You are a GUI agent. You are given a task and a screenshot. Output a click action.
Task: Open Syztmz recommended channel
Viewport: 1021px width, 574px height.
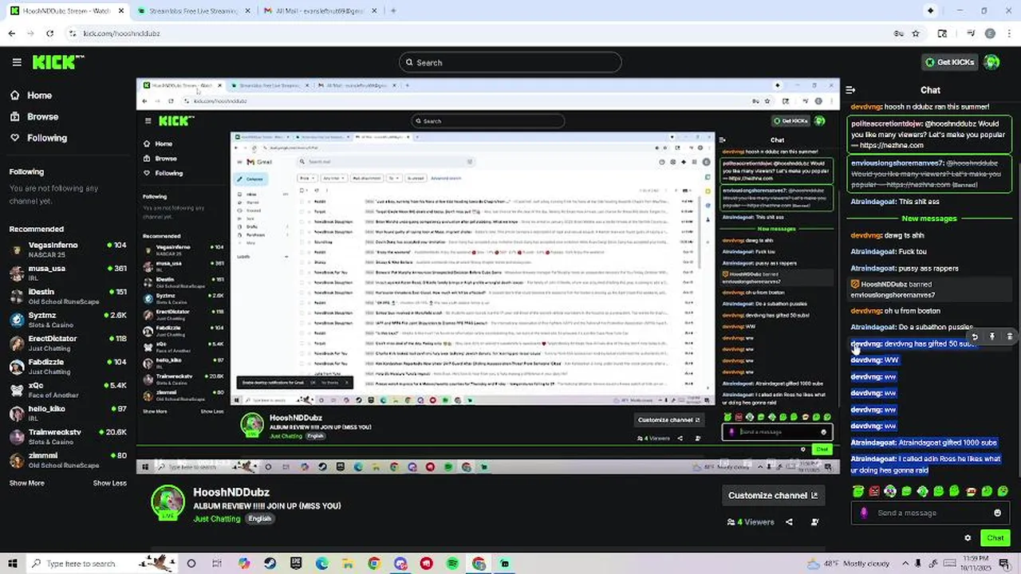click(x=68, y=320)
